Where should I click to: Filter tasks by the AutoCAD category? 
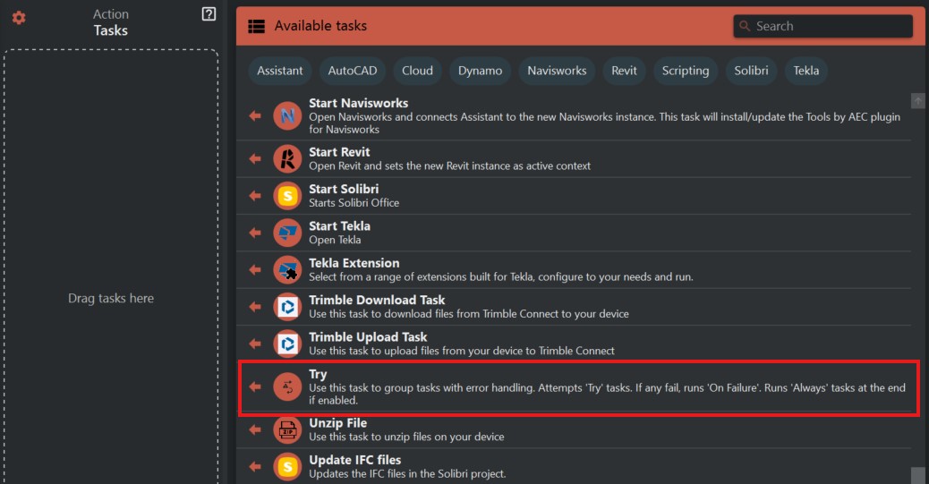[x=353, y=71]
